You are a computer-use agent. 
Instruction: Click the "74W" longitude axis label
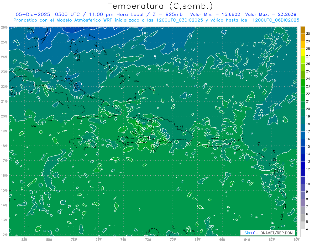coord(123,239)
